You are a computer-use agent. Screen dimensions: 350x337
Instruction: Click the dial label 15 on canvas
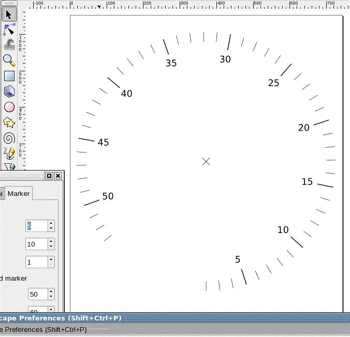(x=307, y=181)
